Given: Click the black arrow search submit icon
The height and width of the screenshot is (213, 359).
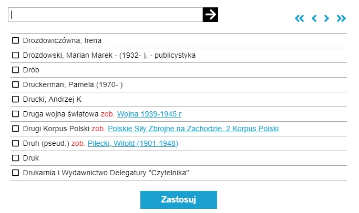Looking at the screenshot, I should [x=210, y=15].
